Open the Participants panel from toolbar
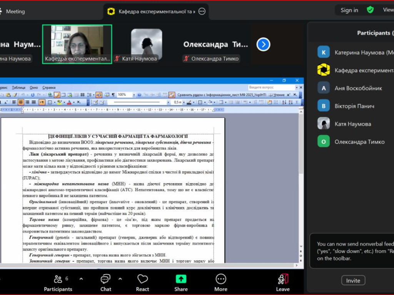This screenshot has height=295, width=394. [x=58, y=283]
